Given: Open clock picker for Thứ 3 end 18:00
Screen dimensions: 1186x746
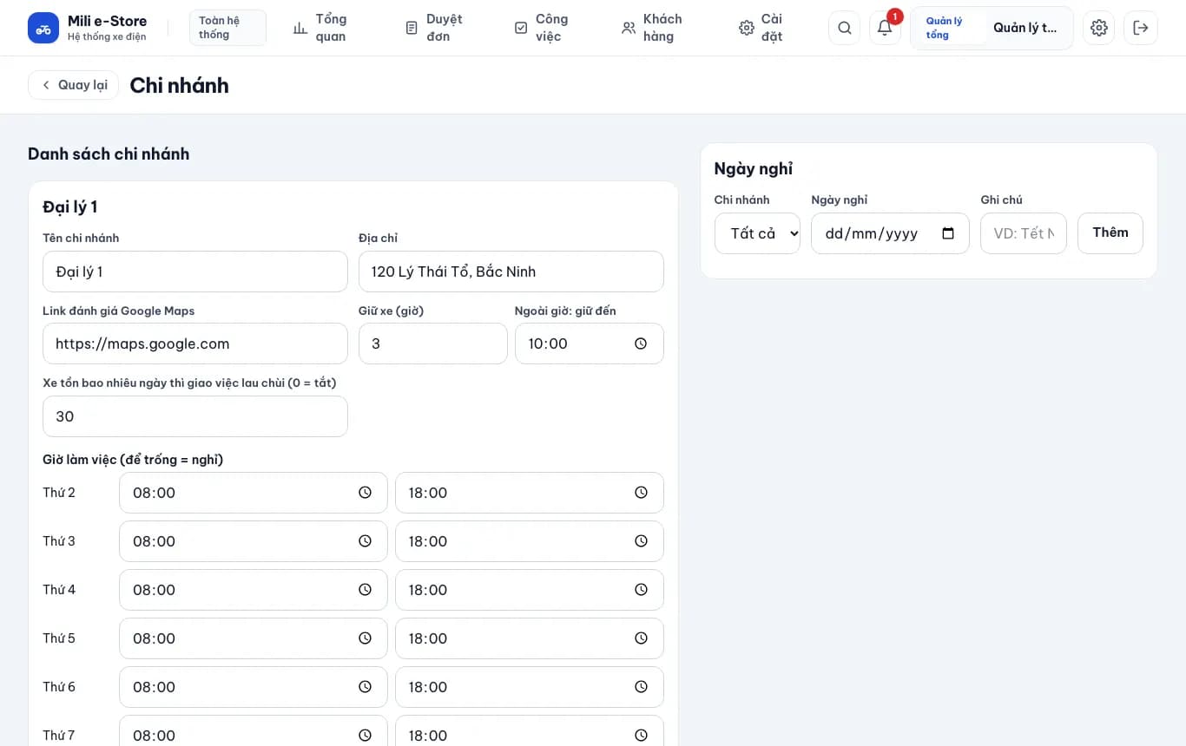Looking at the screenshot, I should (641, 541).
